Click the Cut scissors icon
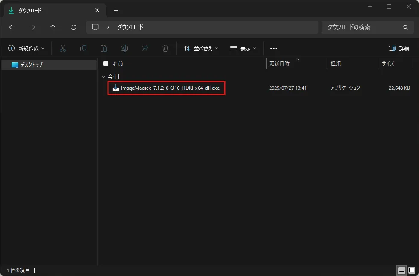Screen dimensions: 419x276 (62, 48)
